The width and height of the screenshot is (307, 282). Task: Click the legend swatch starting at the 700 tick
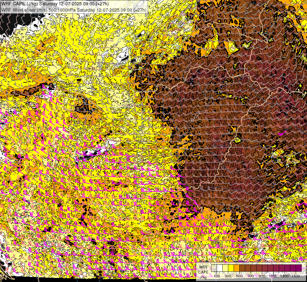point(254,268)
